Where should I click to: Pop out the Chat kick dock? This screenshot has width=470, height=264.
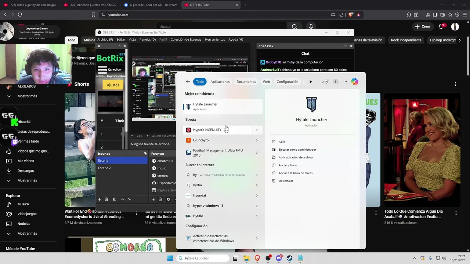[346, 46]
